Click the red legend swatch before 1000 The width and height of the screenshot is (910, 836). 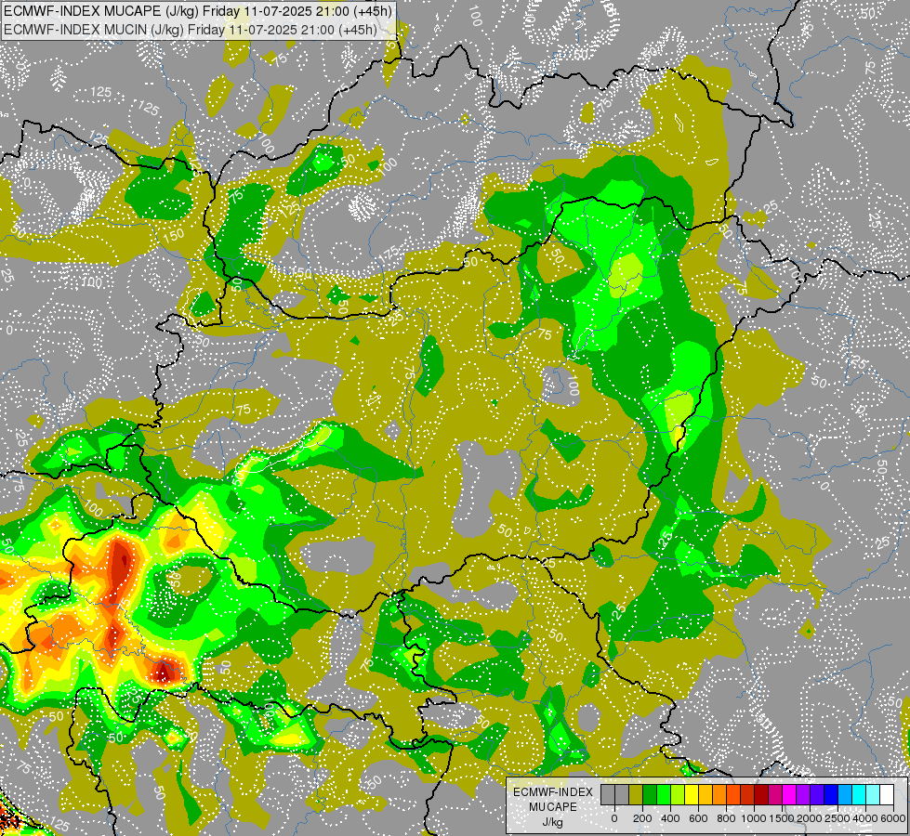click(x=747, y=795)
